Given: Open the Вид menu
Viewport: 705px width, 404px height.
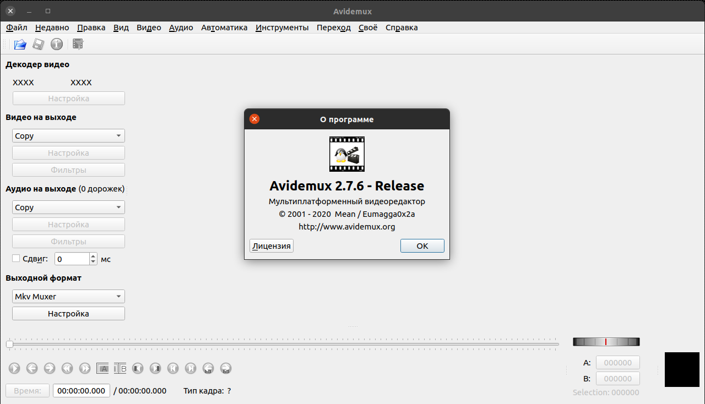Looking at the screenshot, I should point(121,28).
